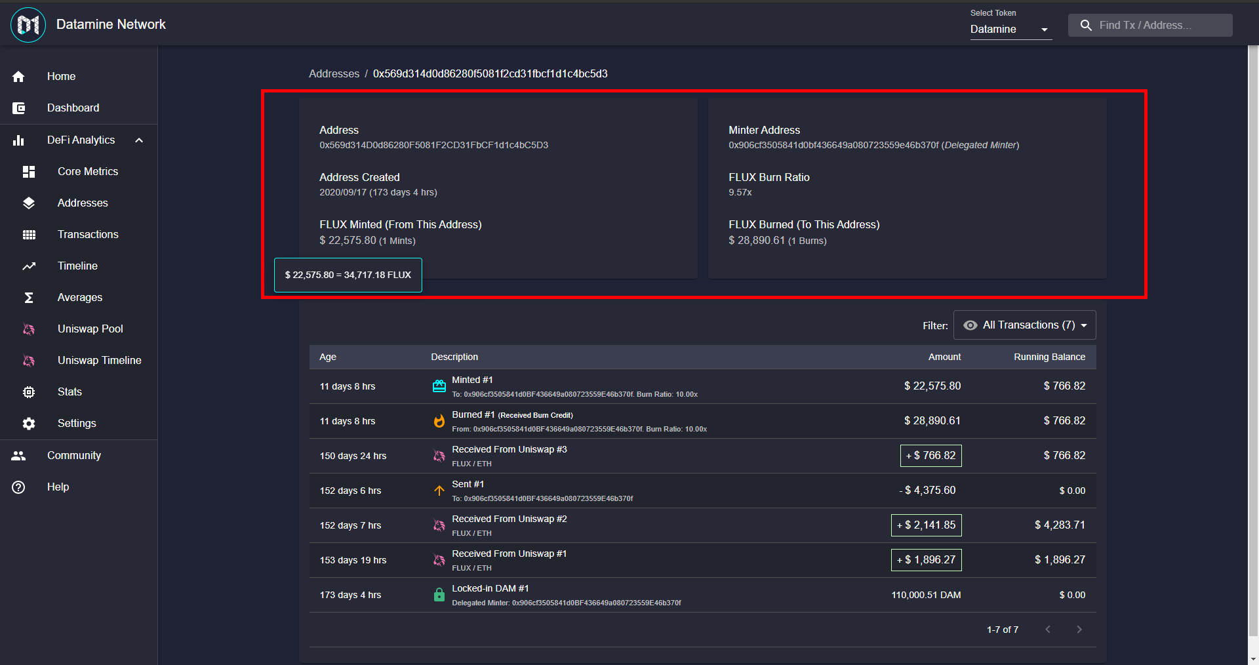Click the Stats chip icon

click(29, 392)
